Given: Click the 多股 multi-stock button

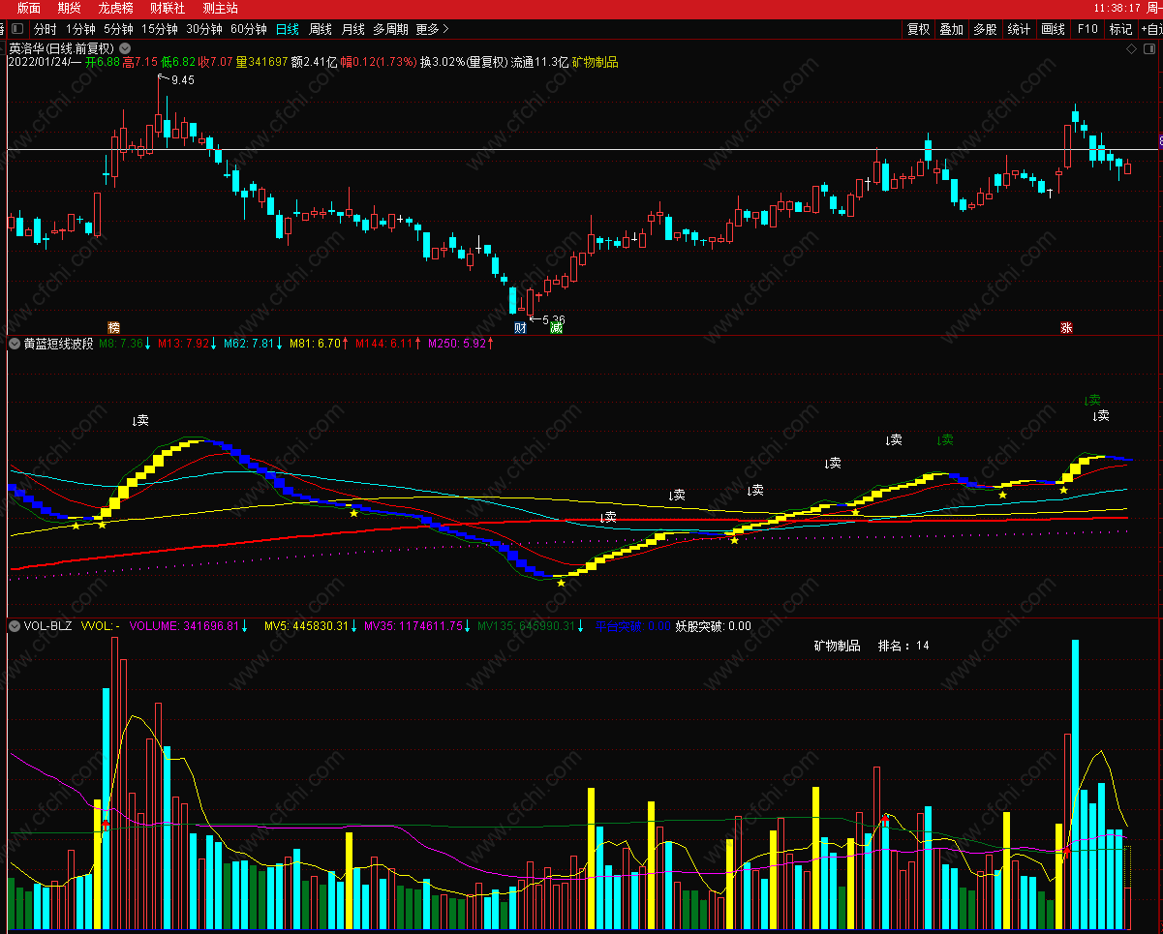Looking at the screenshot, I should point(985,29).
